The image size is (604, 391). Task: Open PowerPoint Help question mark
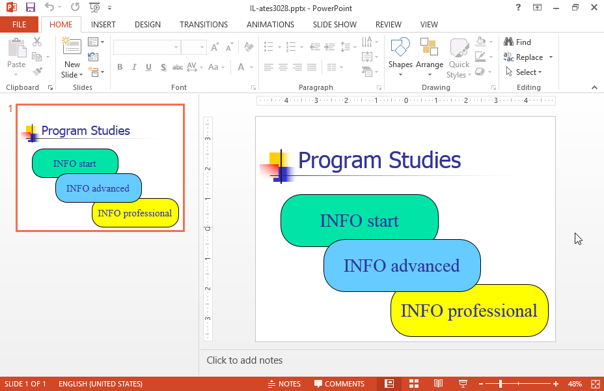519,7
